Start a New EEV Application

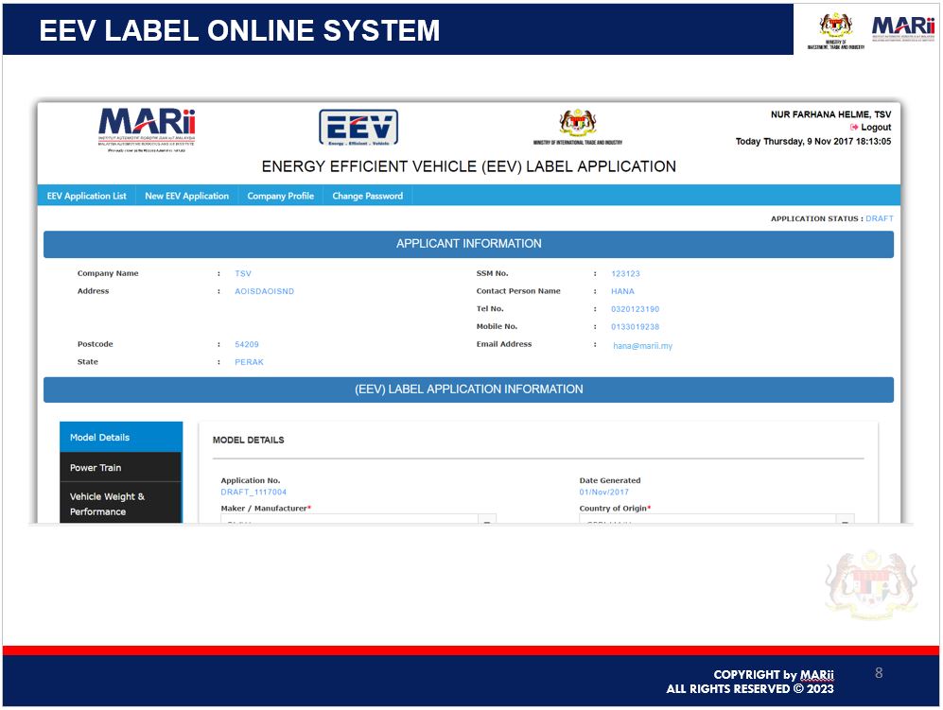(x=186, y=196)
